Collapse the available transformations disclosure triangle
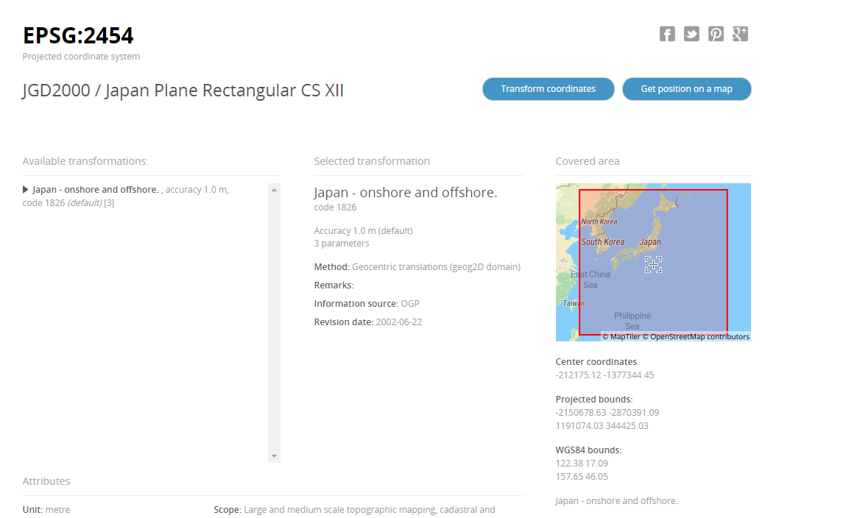 pos(26,189)
